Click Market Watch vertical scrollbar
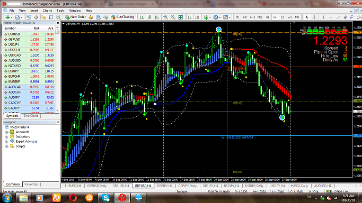The height and width of the screenshot is (203, 362). click(x=57, y=69)
